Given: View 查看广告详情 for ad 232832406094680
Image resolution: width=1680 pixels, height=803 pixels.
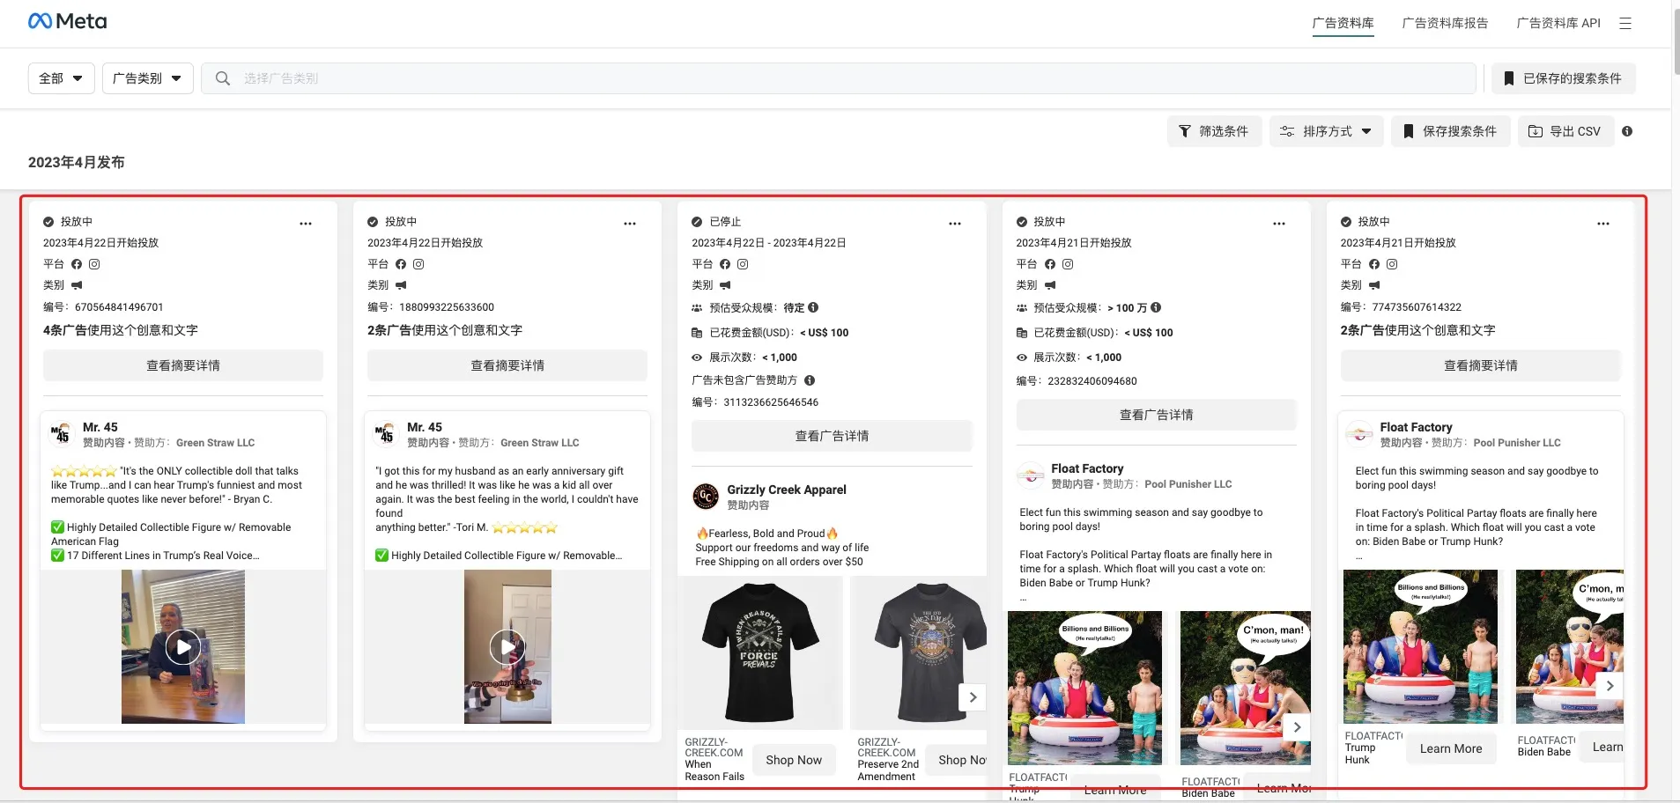Looking at the screenshot, I should [1156, 415].
